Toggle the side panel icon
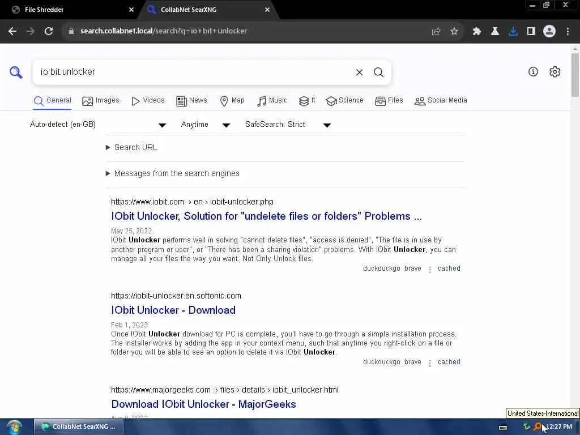 [x=531, y=32]
